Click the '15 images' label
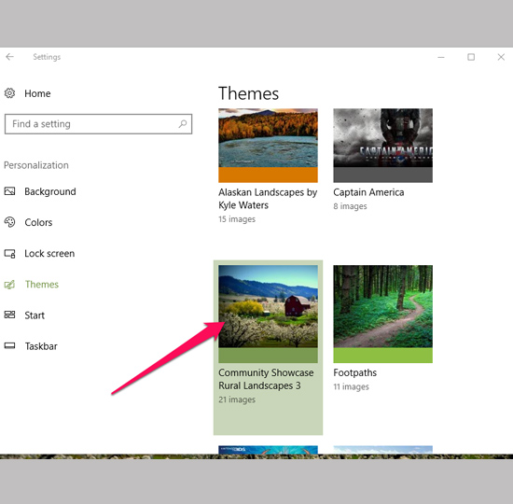513x504 pixels. (237, 219)
